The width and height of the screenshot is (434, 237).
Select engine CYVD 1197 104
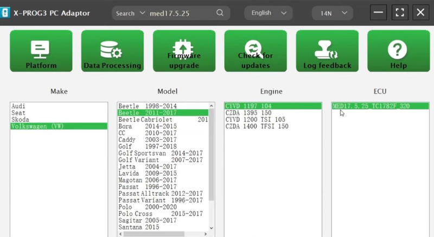tap(273, 106)
